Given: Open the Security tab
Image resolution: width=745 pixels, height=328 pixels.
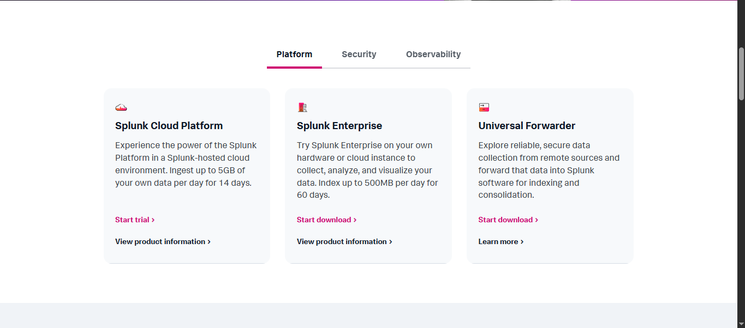Looking at the screenshot, I should [x=359, y=54].
